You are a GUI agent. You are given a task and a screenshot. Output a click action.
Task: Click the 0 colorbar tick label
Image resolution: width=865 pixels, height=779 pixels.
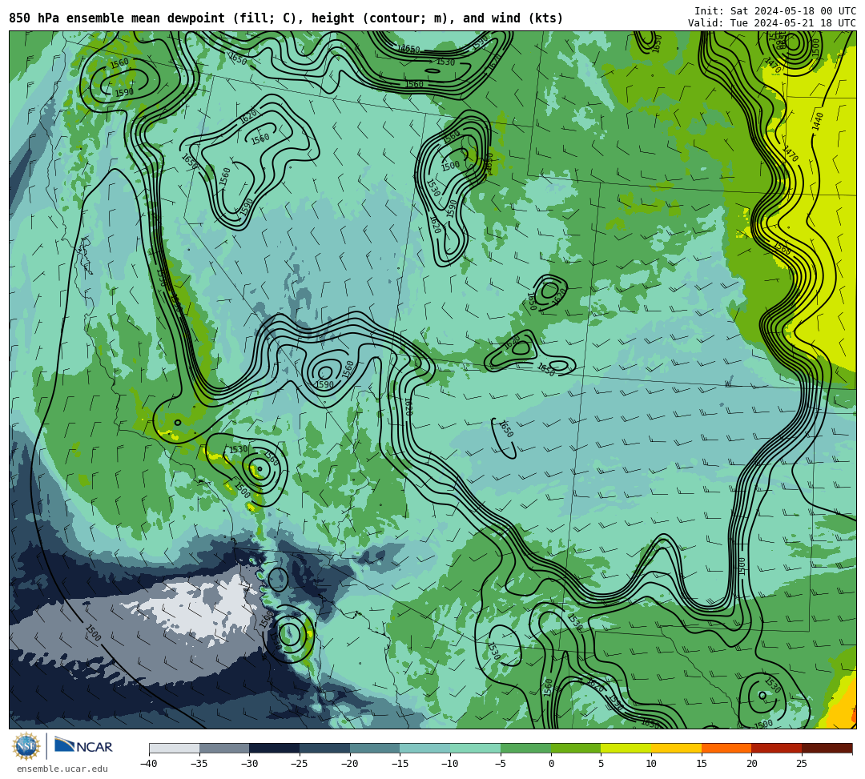pos(550,764)
